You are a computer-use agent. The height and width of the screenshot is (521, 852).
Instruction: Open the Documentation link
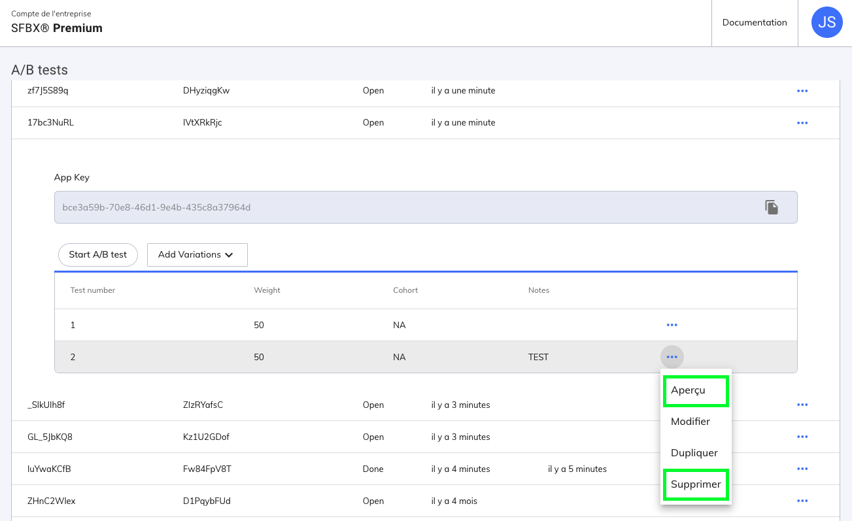pos(754,23)
